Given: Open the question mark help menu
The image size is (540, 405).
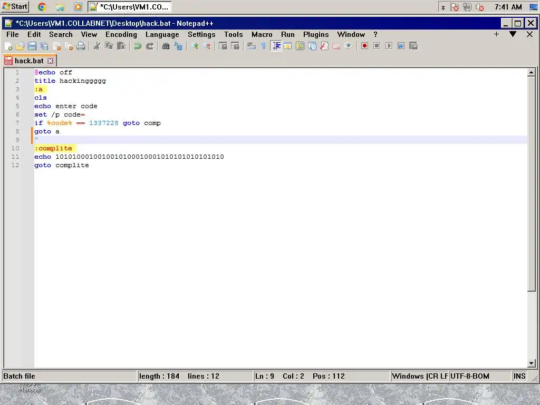Looking at the screenshot, I should [x=375, y=34].
